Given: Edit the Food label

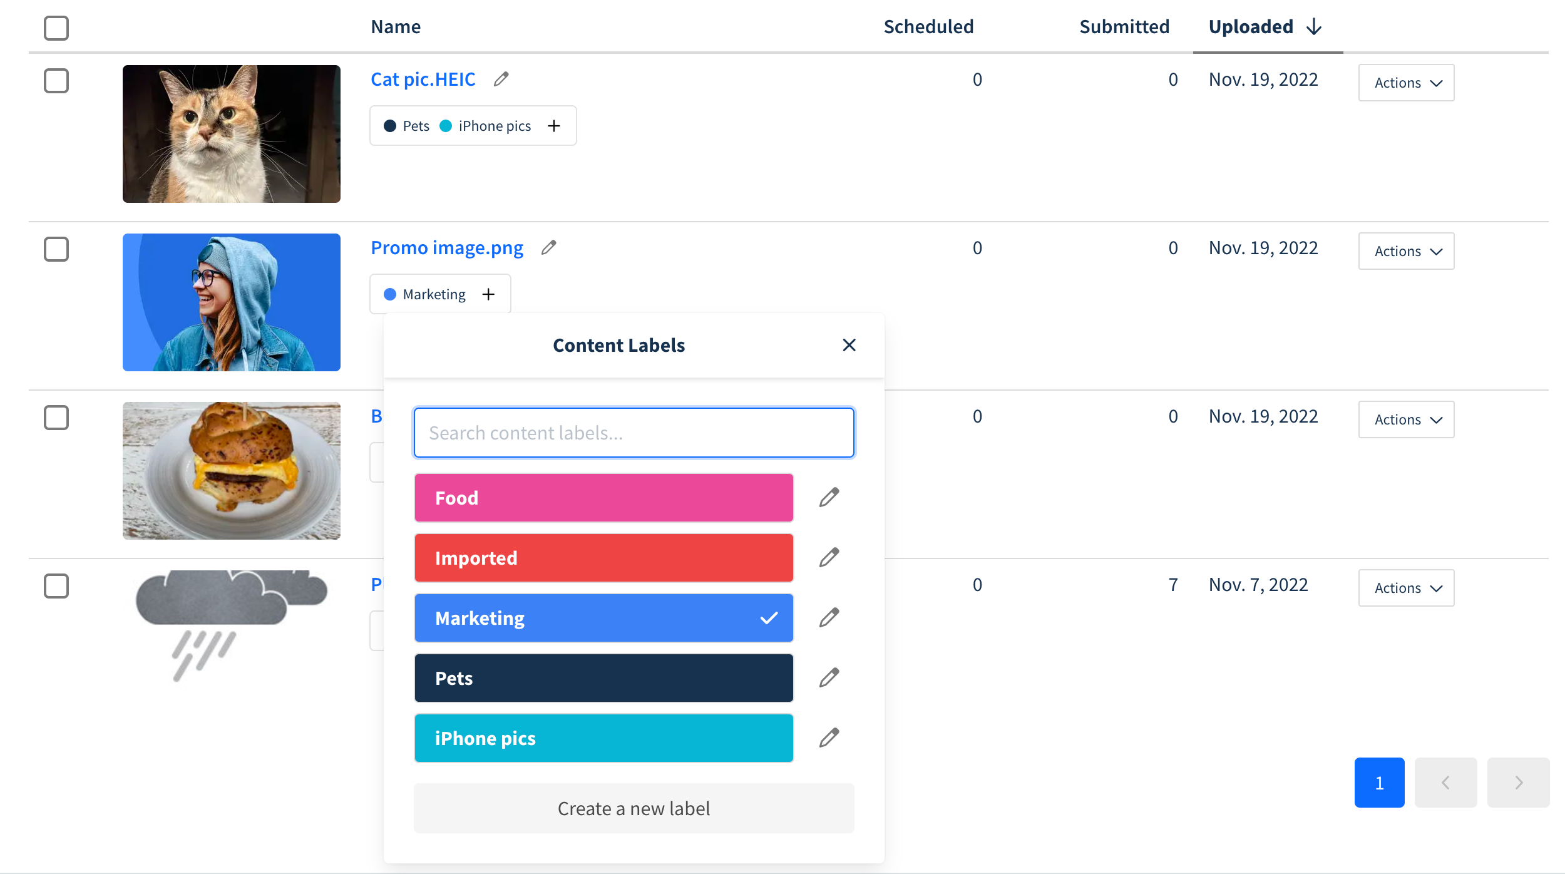Looking at the screenshot, I should [829, 498].
